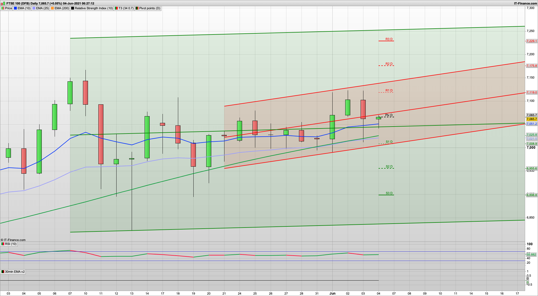Select the Price red-green color swatch
538x296 pixels.
[x=3, y=8]
